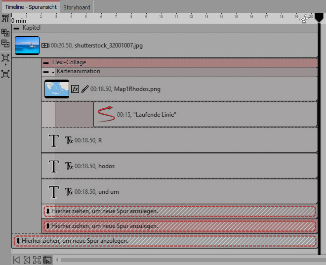This screenshot has width=326, height=265.
Task: Click the previous object navigation icon
Action: (x=27, y=260)
